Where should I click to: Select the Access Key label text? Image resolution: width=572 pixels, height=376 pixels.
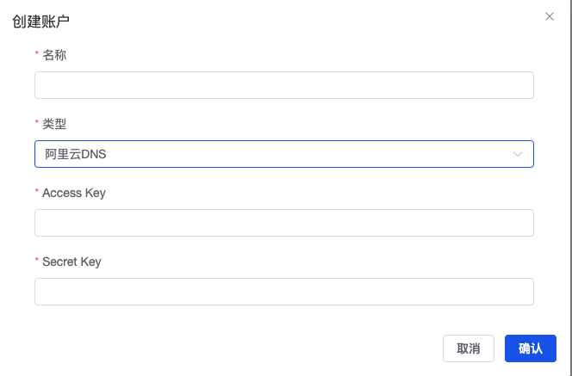[74, 193]
